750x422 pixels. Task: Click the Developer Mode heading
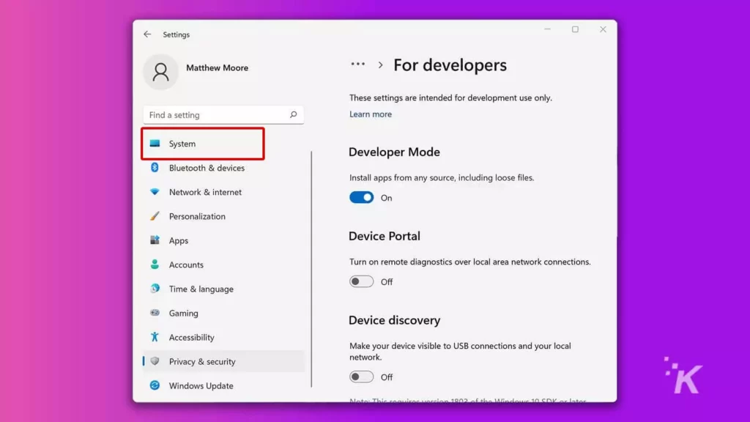click(x=394, y=152)
